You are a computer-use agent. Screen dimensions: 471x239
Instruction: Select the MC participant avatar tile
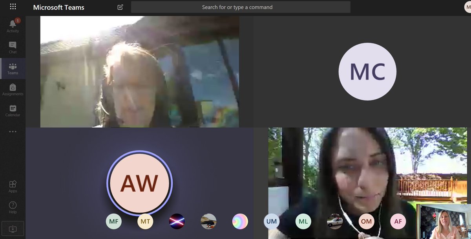367,72
